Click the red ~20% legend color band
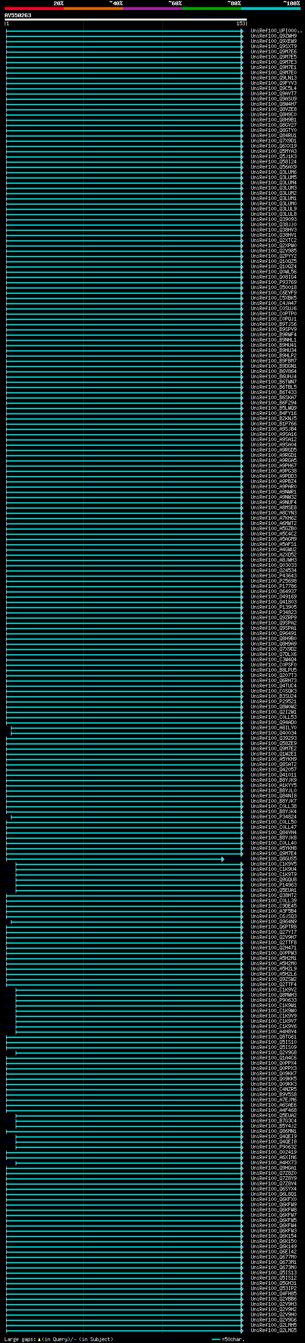This screenshot has width=305, height=1343. click(34, 9)
